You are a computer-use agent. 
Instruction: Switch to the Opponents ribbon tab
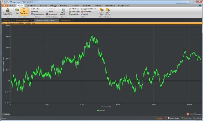(43, 6)
